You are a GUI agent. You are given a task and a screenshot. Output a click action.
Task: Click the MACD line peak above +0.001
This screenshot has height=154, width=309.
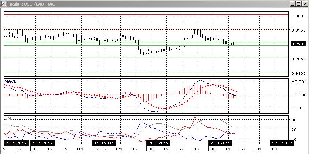tap(200, 80)
